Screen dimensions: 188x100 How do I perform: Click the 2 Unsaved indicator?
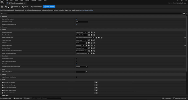[166, 98]
